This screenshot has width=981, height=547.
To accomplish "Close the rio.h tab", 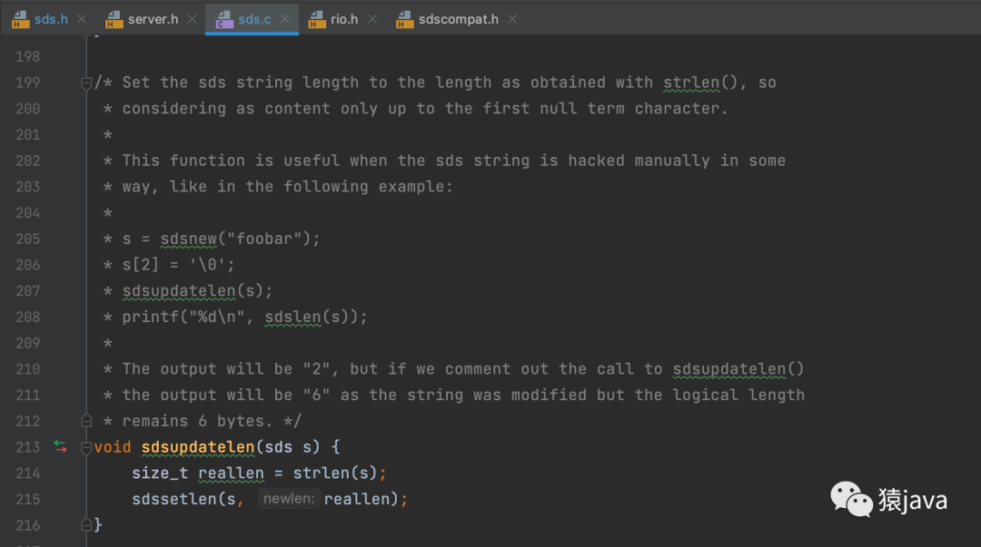I will pos(372,19).
